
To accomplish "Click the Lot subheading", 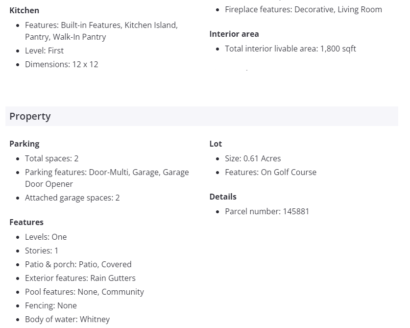I will click(216, 144).
